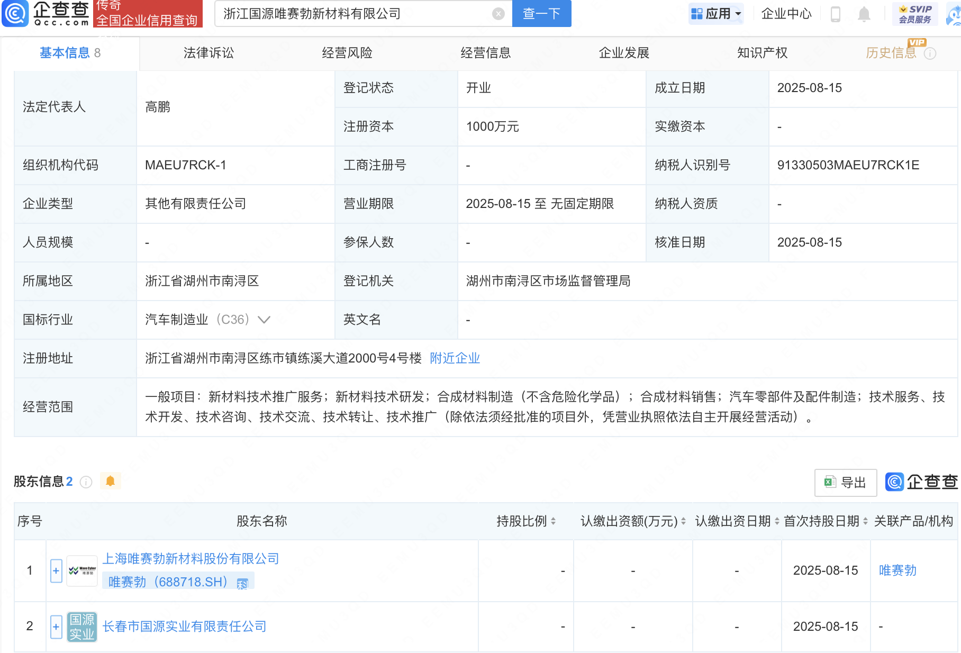This screenshot has height=653, width=961.
Task: Select the 2025-08-15 至 无固定期限 value
Action: coord(540,204)
